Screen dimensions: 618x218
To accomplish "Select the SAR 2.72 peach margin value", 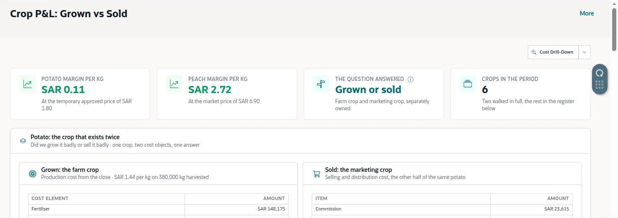I will tap(210, 90).
